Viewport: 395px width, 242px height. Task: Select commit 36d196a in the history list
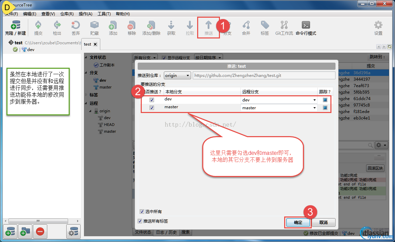tap(362, 73)
